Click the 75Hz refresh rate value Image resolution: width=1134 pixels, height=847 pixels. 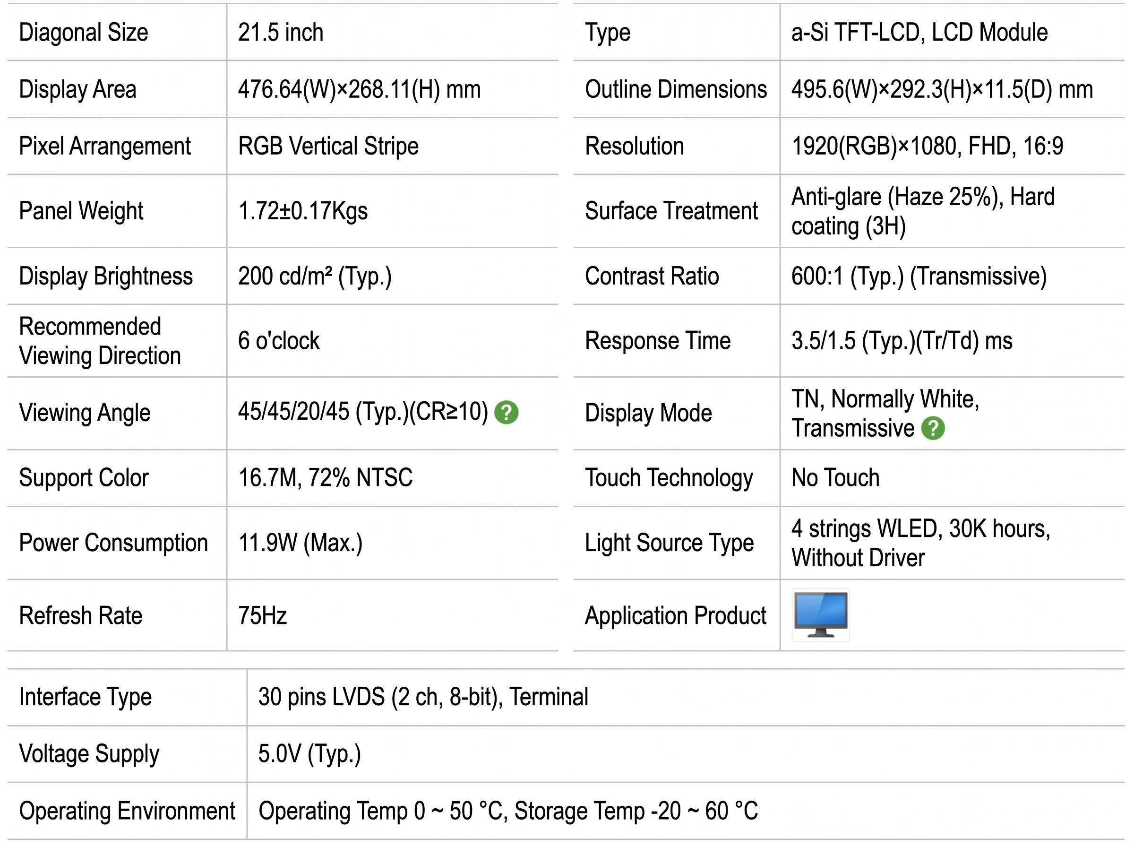262,615
